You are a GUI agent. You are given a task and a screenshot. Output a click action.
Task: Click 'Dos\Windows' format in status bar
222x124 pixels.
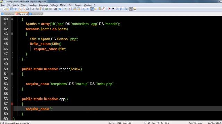coord(195,123)
